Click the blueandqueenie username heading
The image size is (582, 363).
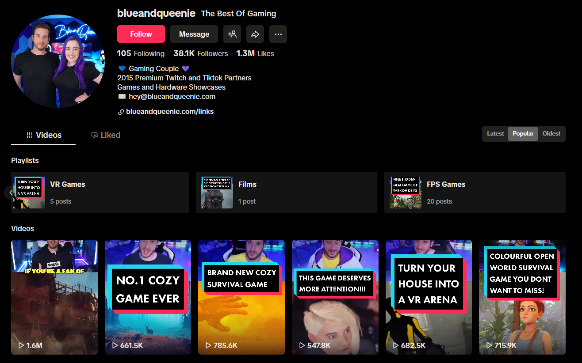click(156, 13)
